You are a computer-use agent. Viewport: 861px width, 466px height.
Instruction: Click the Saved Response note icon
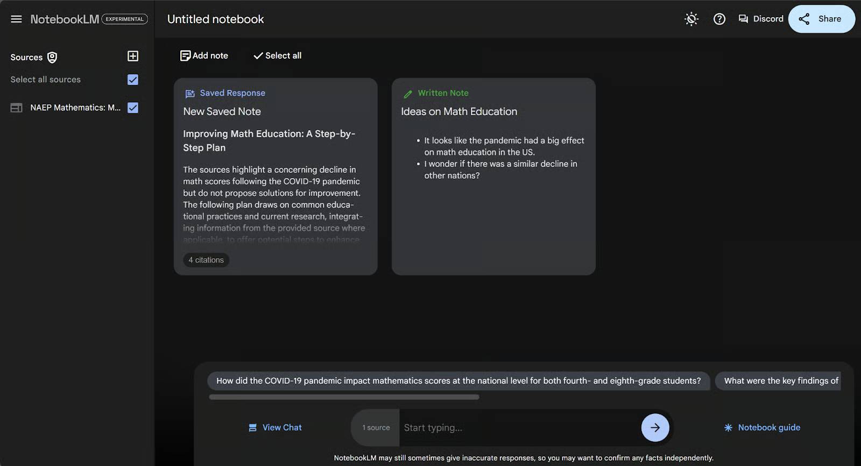point(190,94)
